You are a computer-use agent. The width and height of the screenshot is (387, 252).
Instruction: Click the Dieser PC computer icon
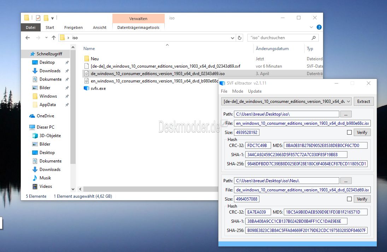tap(32, 127)
